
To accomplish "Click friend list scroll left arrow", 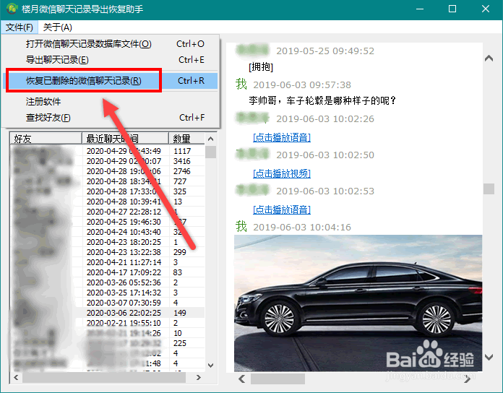I will pyautogui.click(x=16, y=377).
